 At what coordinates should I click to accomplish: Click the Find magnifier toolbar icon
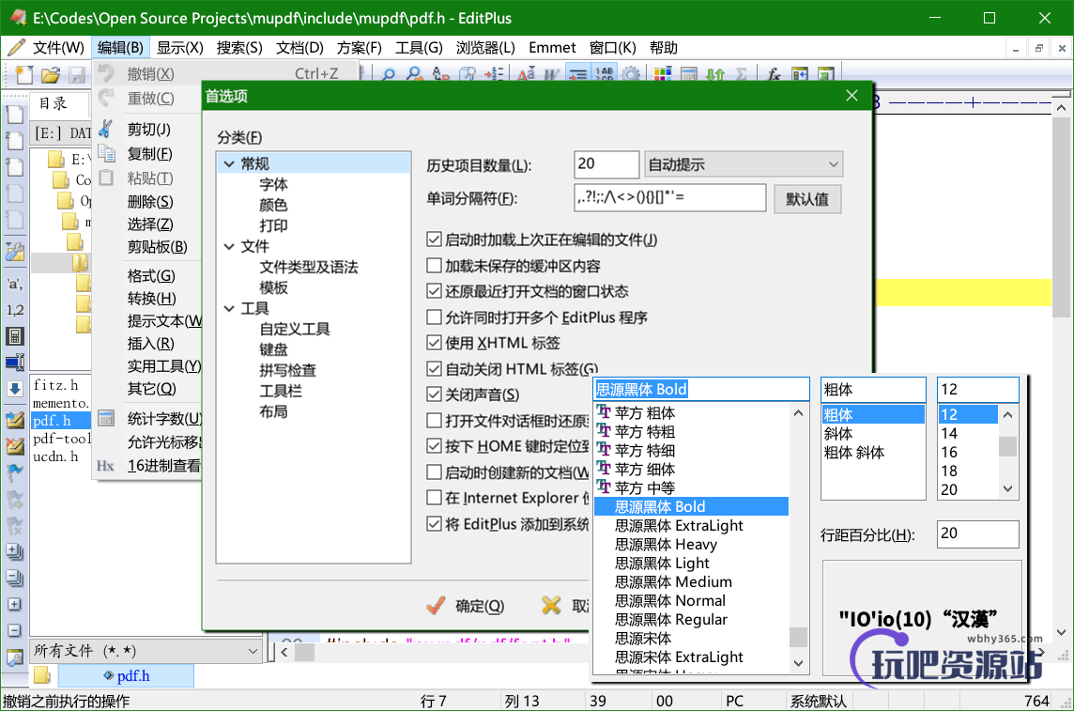coord(389,74)
